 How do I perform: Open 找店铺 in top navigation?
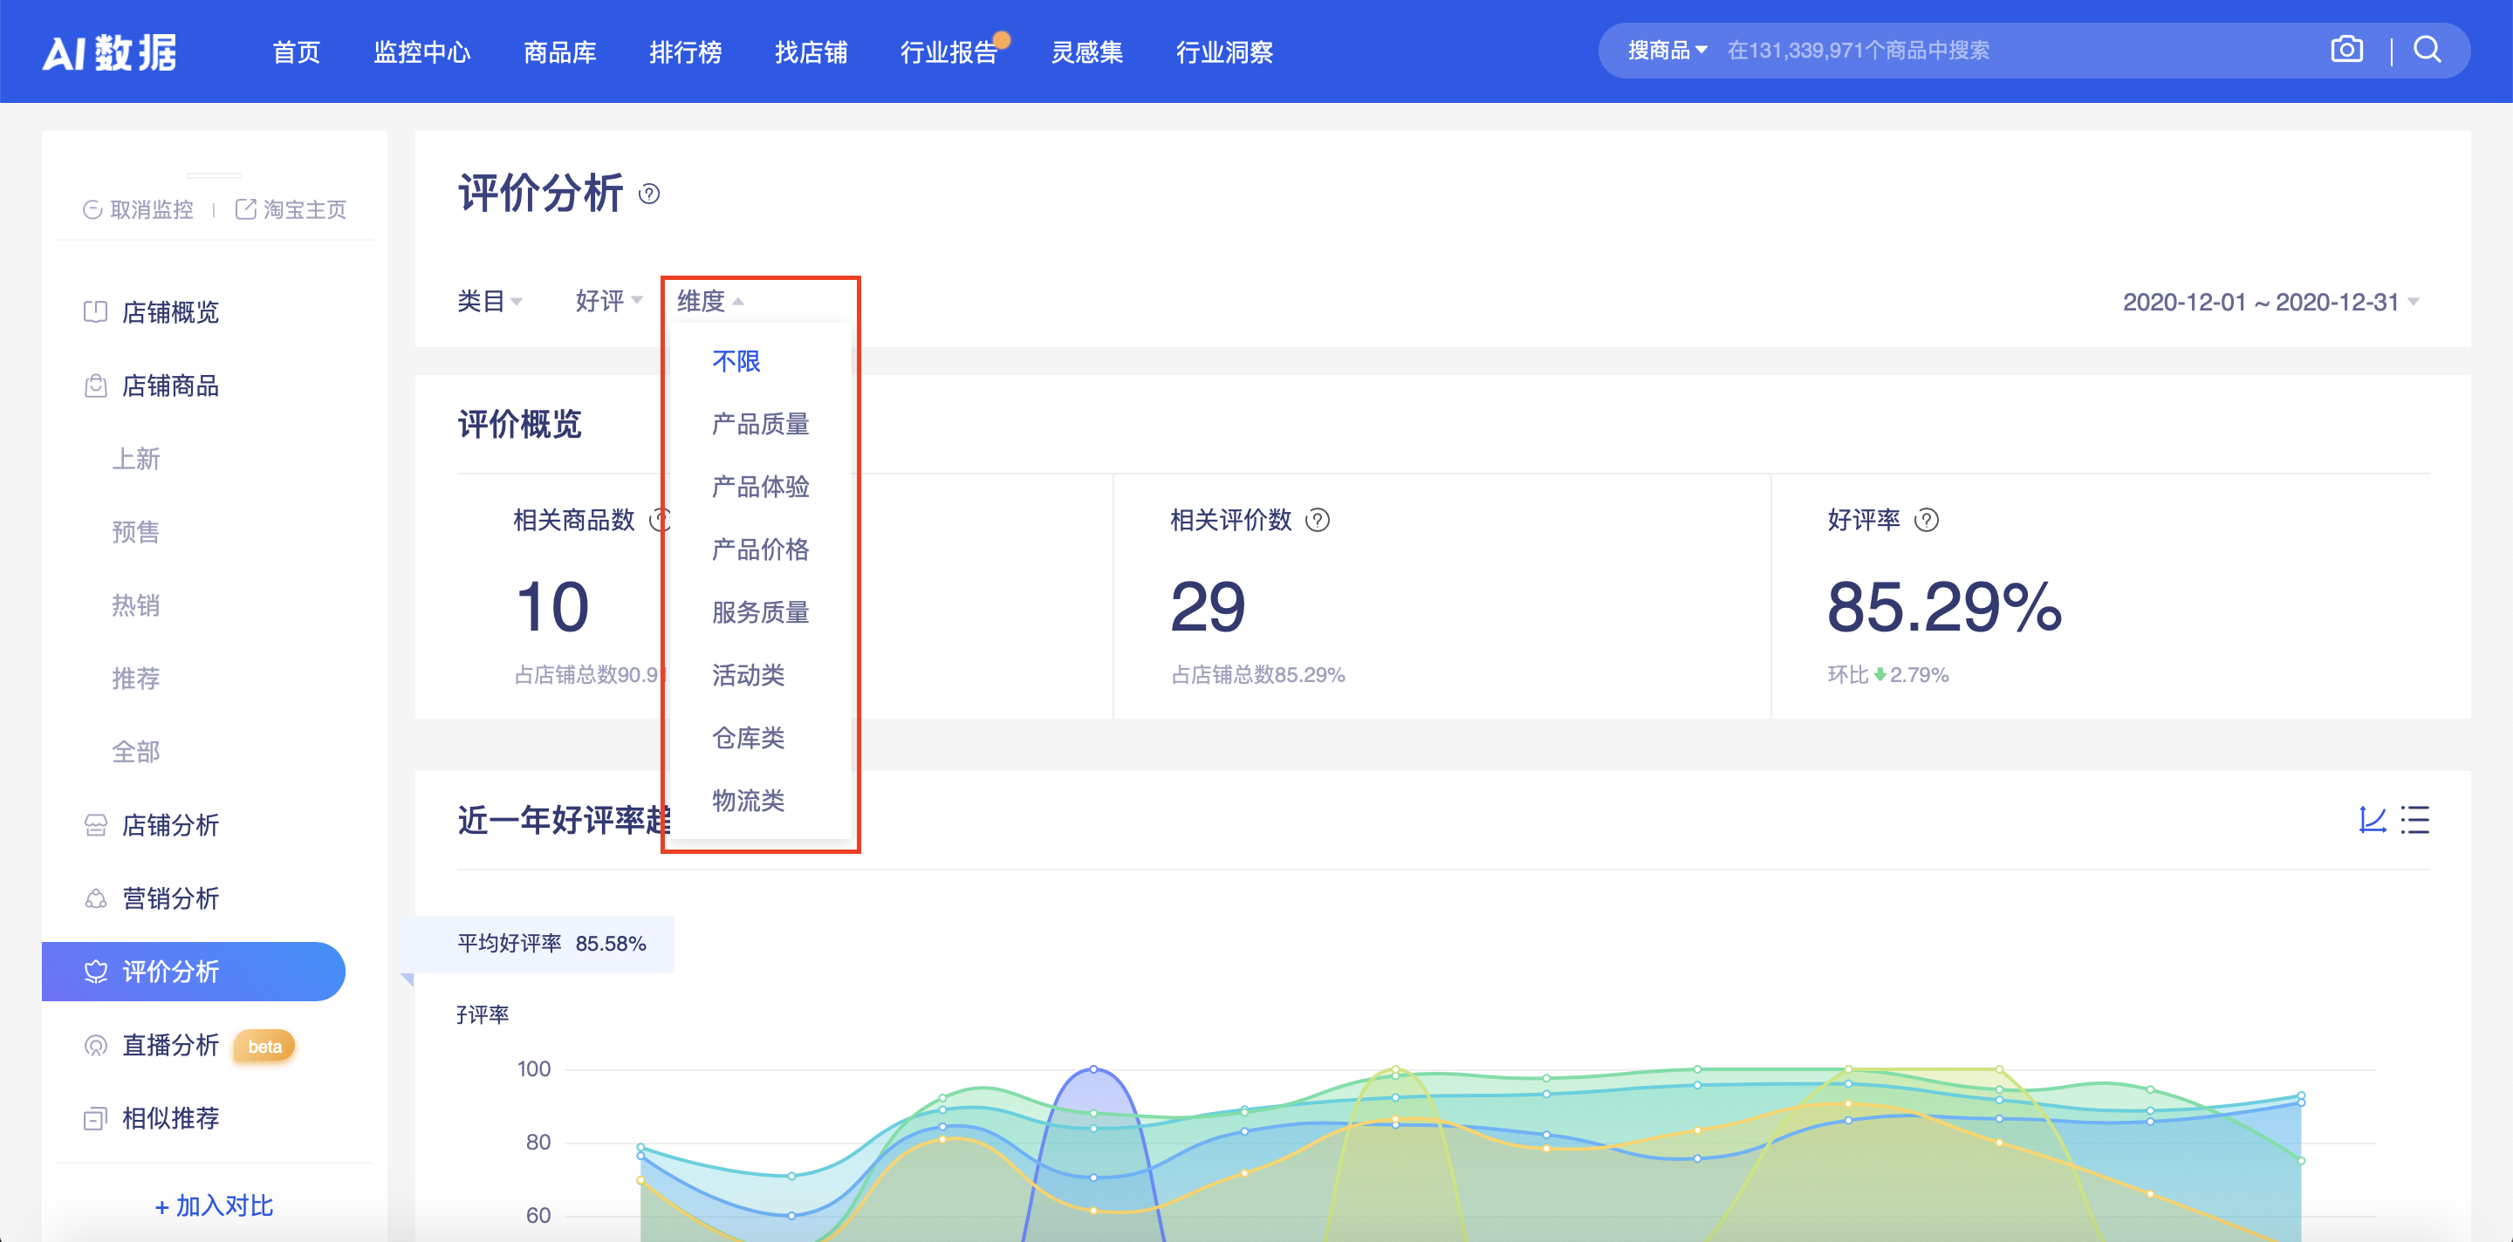click(811, 51)
